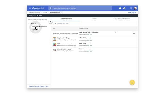Collapse the Solid Zinc tree node
Image resolution: width=165 pixels, height=93 pixels.
[29, 23]
